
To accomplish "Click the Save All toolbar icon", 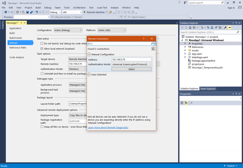I will [31, 12].
